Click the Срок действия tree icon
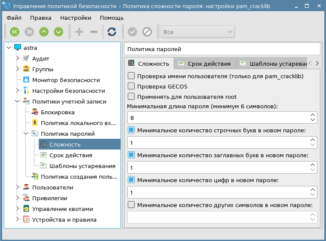 pyautogui.click(x=43, y=155)
